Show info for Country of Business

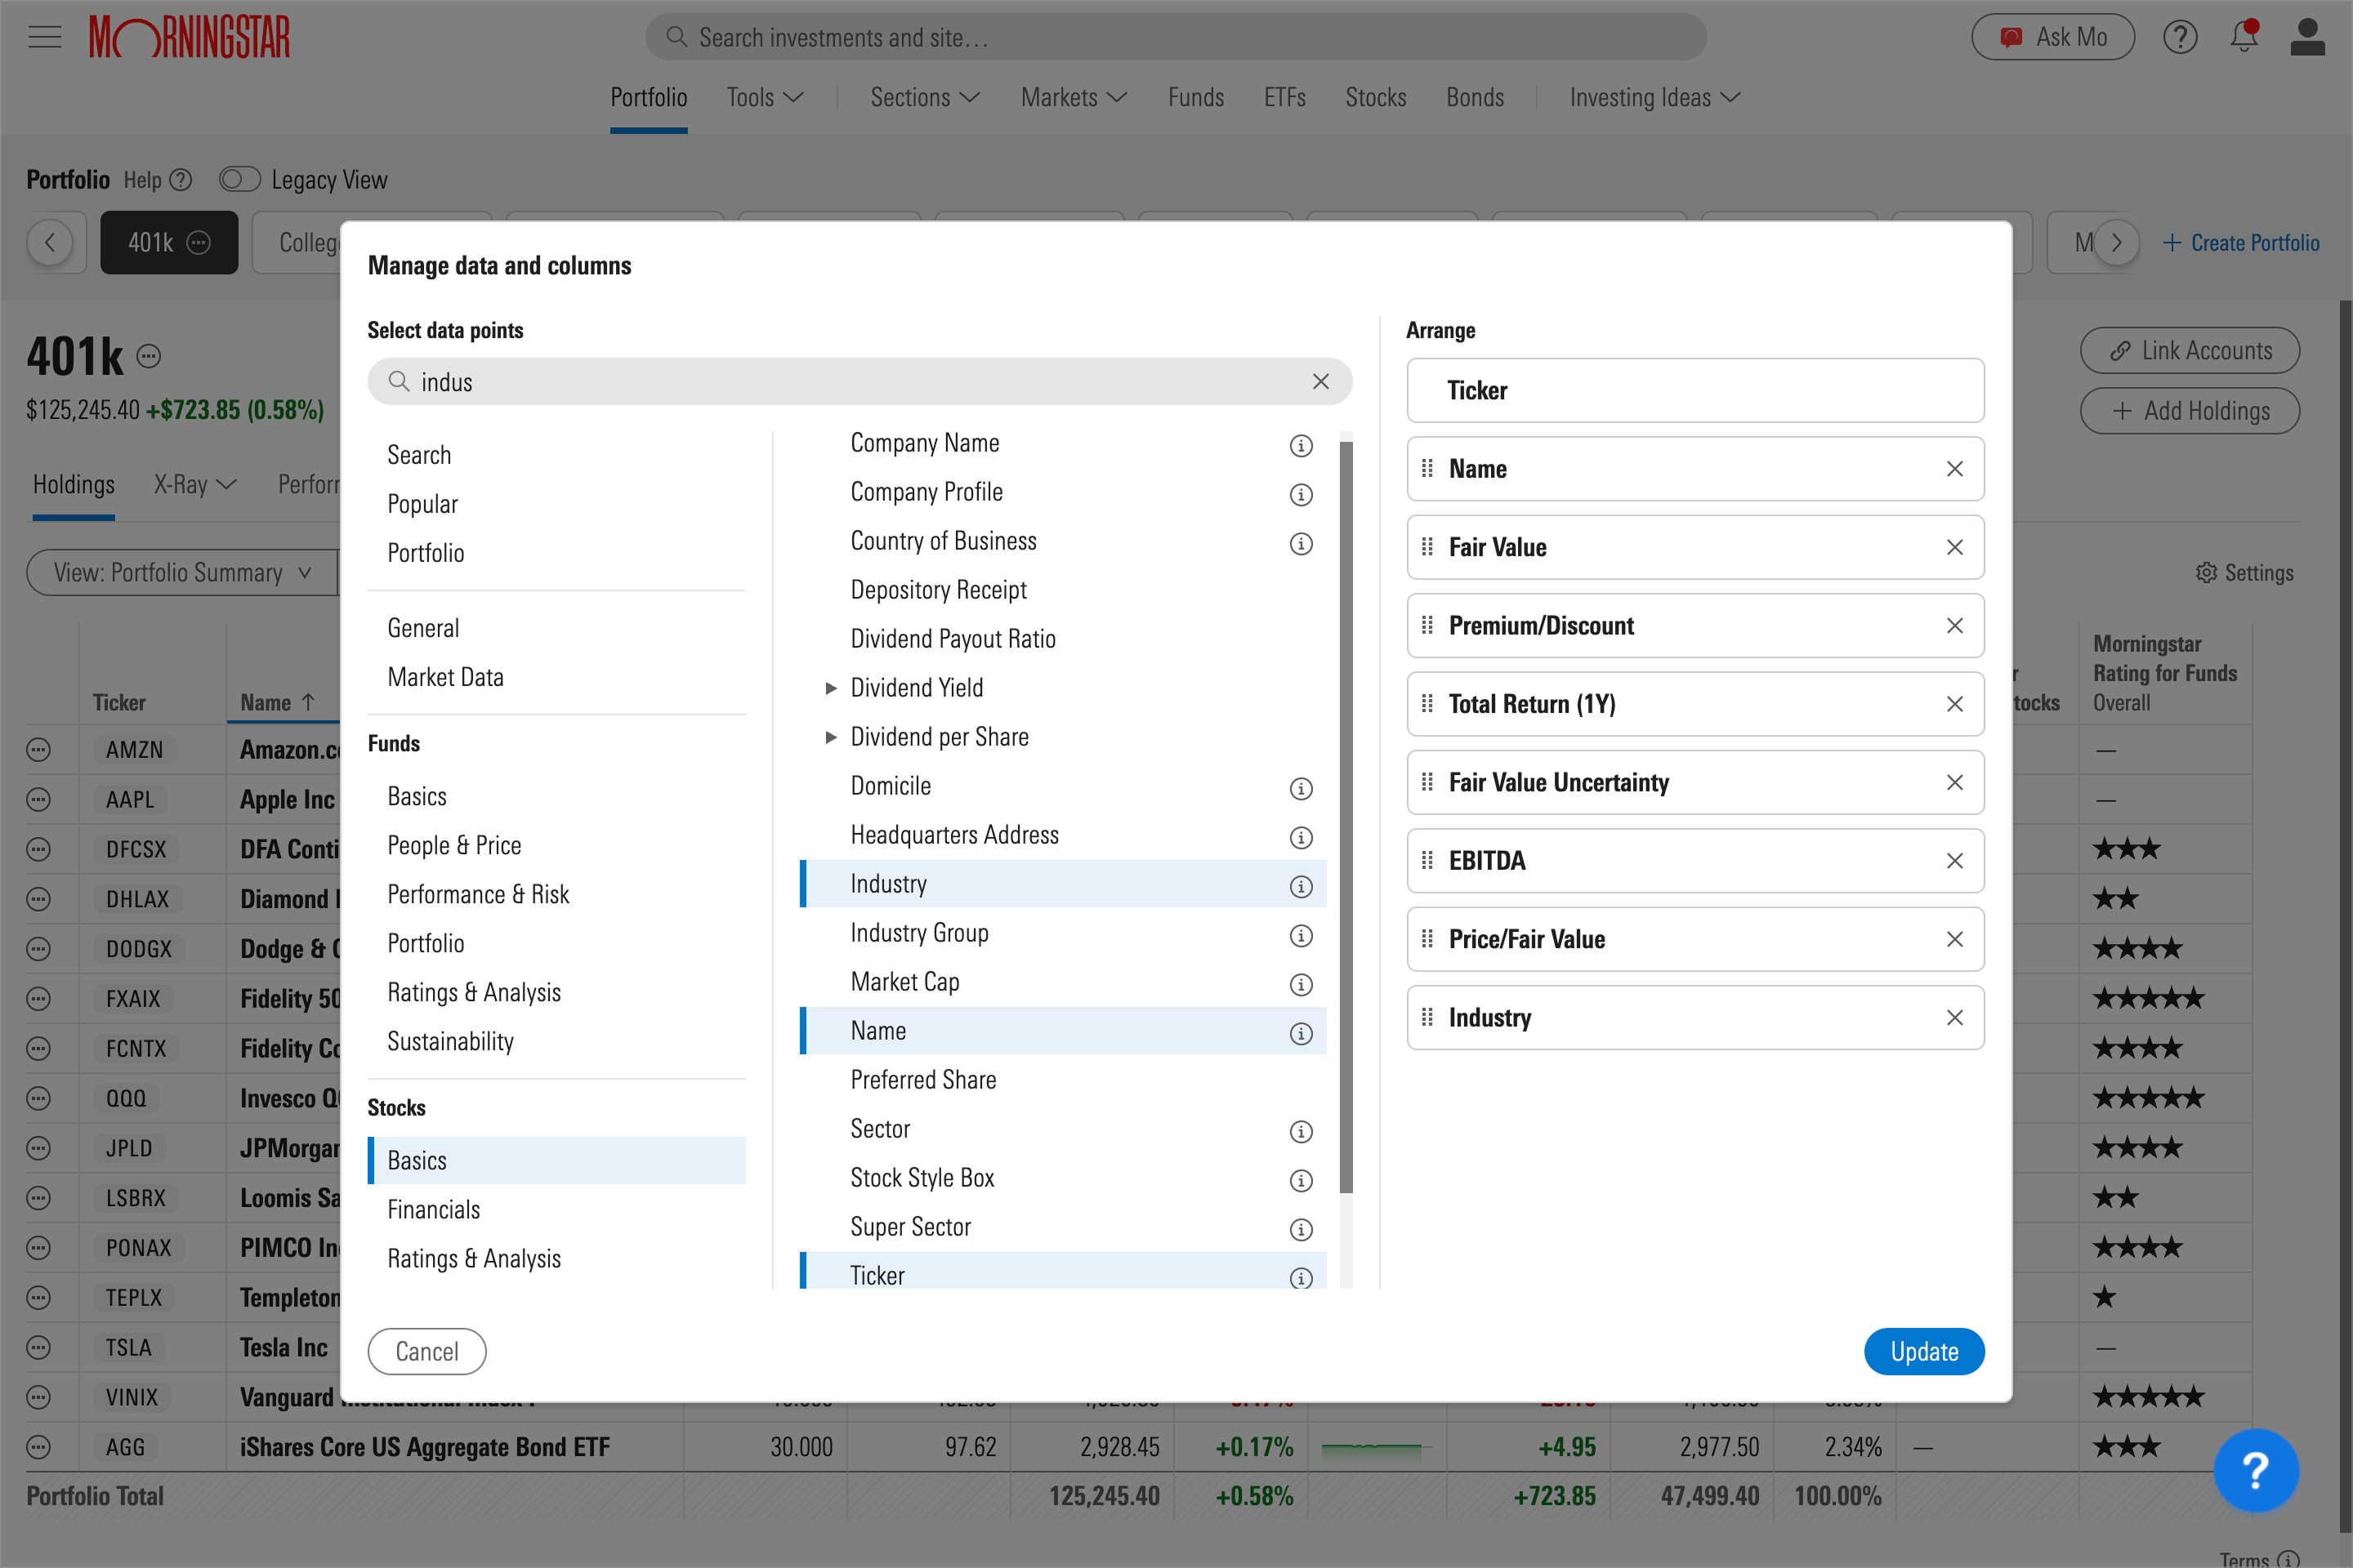point(1301,544)
